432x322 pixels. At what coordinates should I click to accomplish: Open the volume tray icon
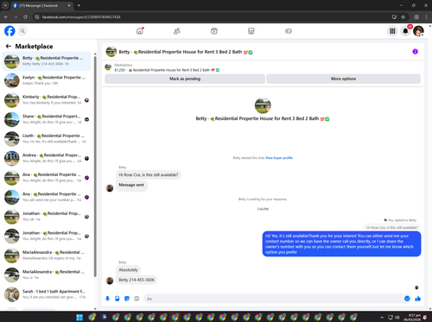pos(397,318)
